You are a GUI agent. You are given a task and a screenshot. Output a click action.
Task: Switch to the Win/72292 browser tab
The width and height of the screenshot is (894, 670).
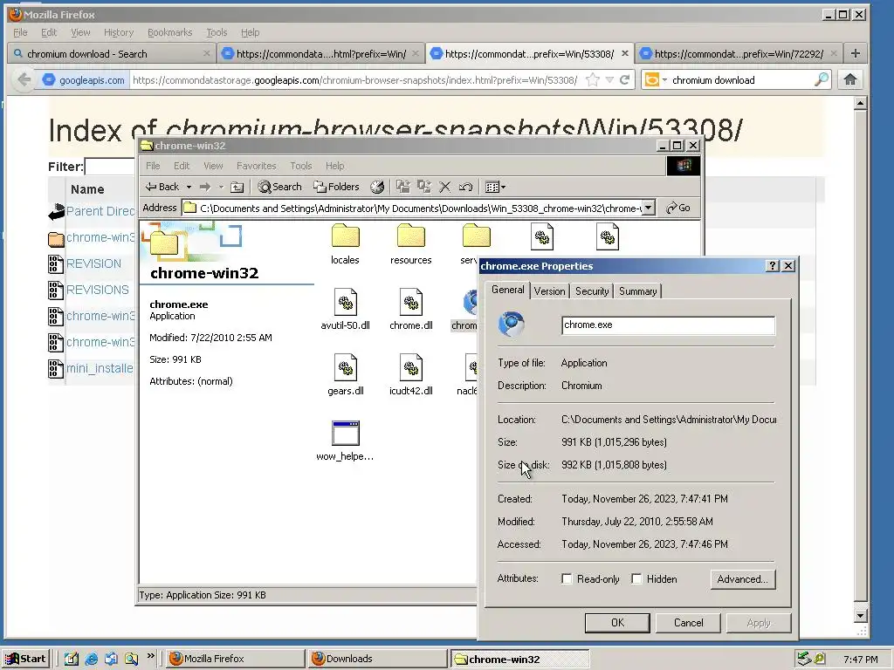coord(738,53)
